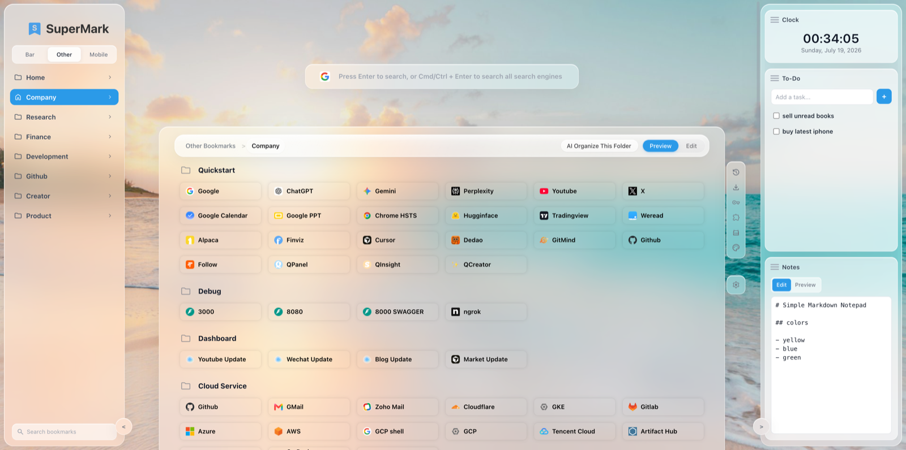Open the Hugginface bookmark

(486, 215)
